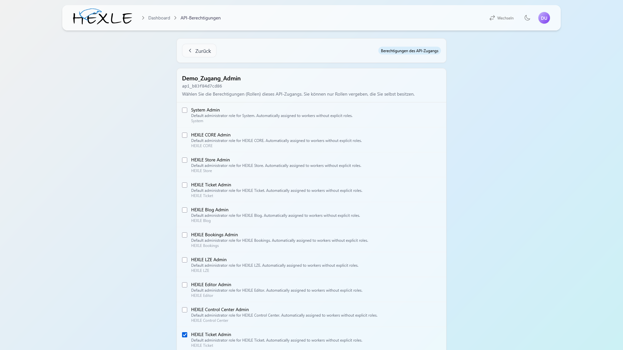This screenshot has height=350, width=623.
Task: Go to the Dashboard breadcrumb link
Action: (x=159, y=18)
